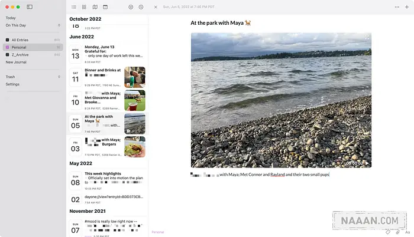The height and width of the screenshot is (237, 414).
Task: Switch to list view of entries
Action: pos(74,7)
